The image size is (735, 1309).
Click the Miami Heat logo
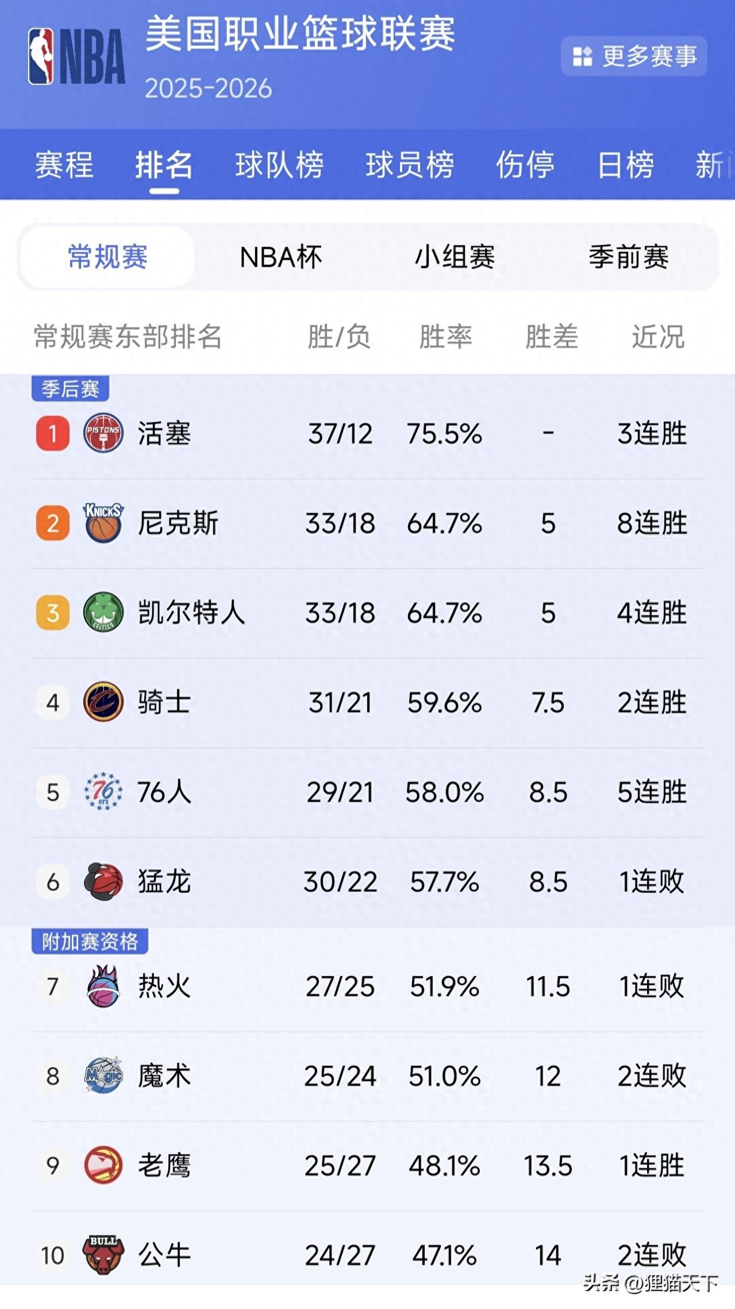[103, 986]
